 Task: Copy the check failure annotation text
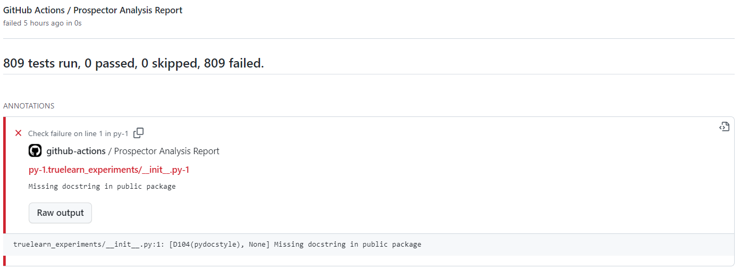pos(138,133)
